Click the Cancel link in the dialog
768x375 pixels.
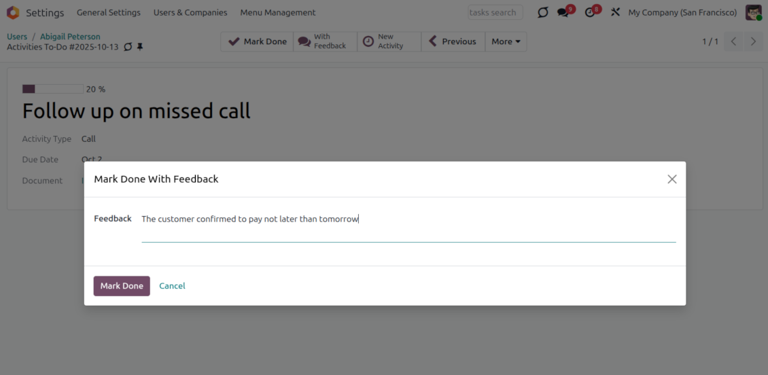(x=172, y=286)
